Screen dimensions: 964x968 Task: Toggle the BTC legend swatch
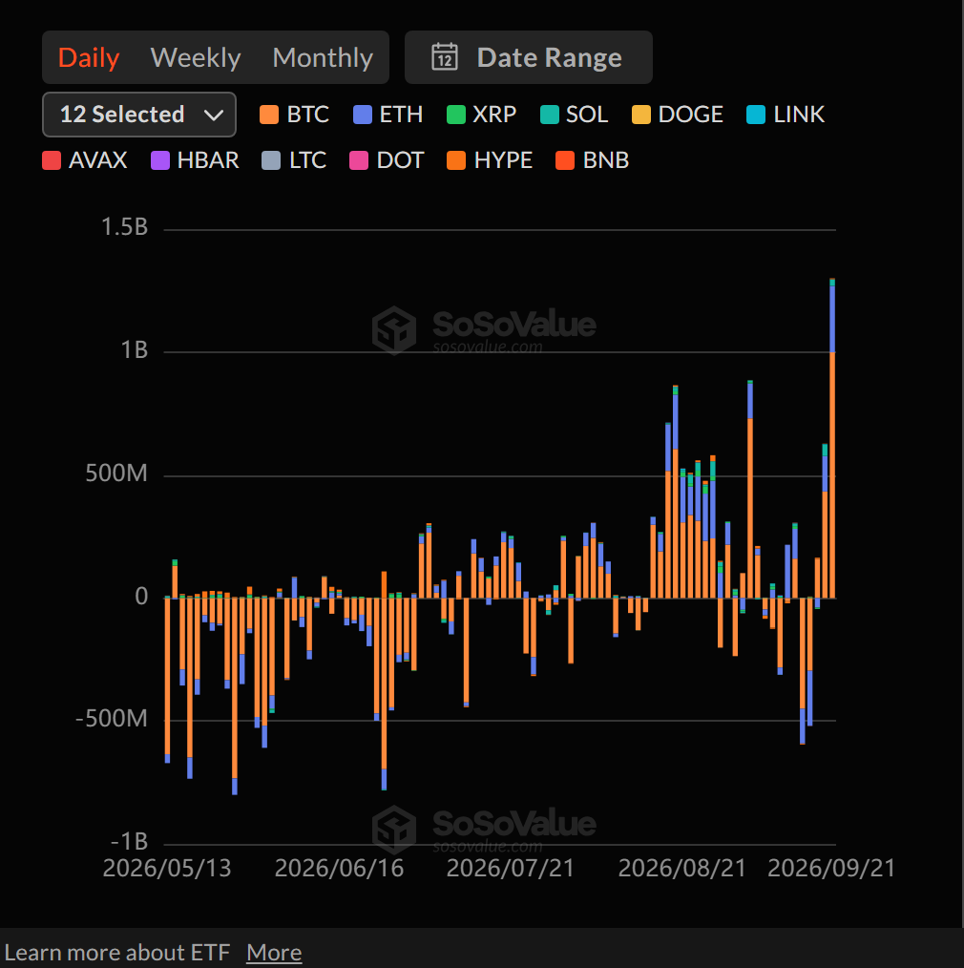point(269,115)
